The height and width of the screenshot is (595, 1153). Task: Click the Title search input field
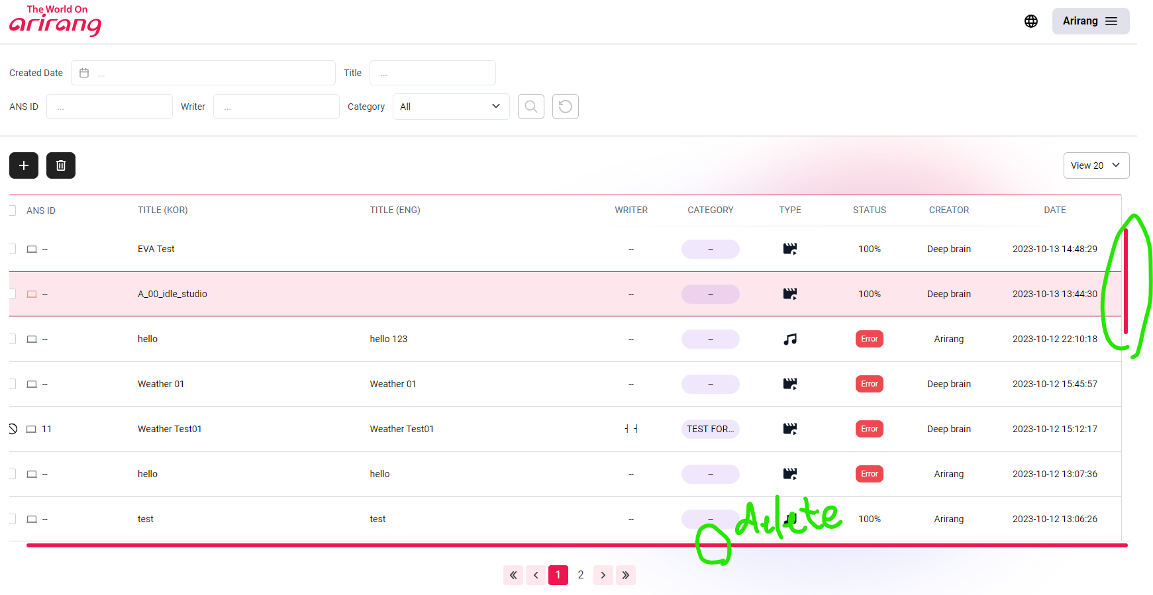coord(432,73)
